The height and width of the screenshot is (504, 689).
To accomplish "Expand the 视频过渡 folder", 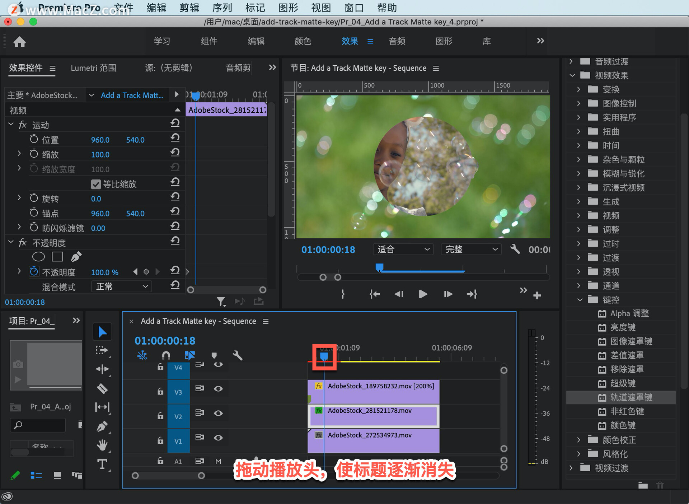I will (571, 468).
